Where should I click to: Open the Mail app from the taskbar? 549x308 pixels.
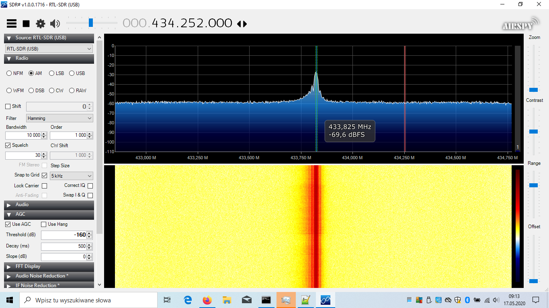pyautogui.click(x=247, y=300)
